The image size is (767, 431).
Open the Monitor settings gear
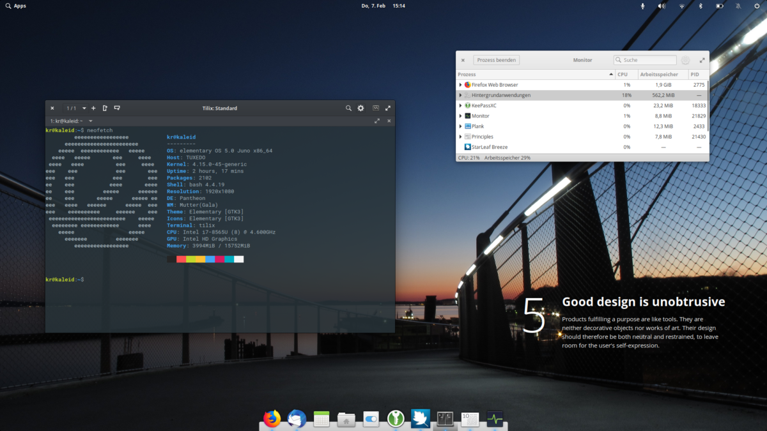pyautogui.click(x=685, y=60)
